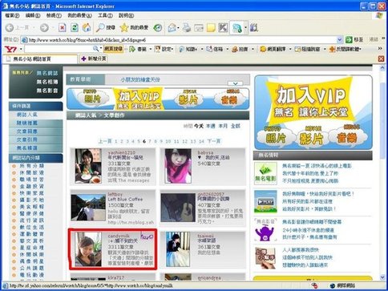The height and width of the screenshot is (291, 388).
Task: Open the Mail icon dropdown arrow
Action: coord(178,27)
